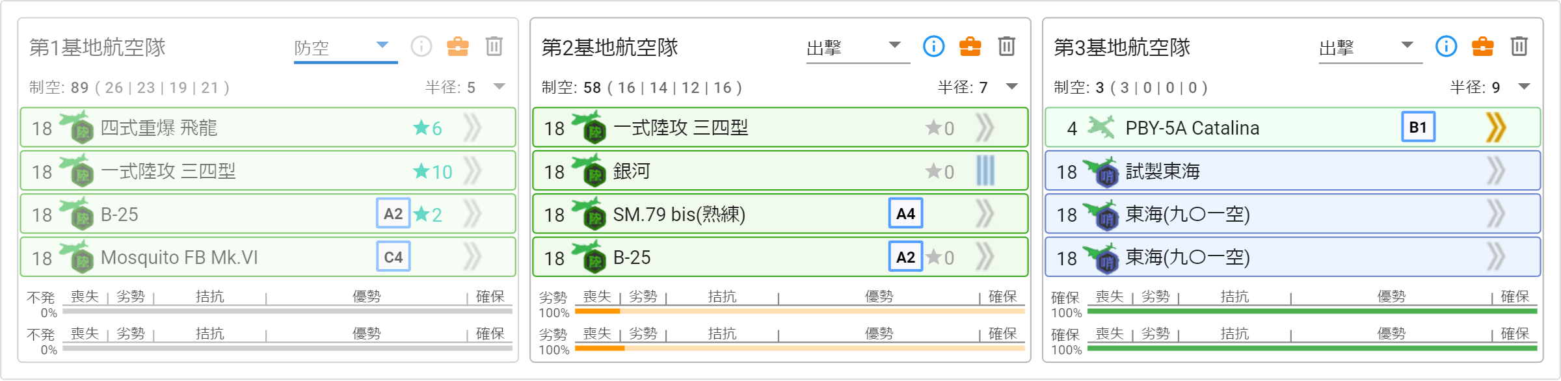1561x381 pixels.
Task: Click info icon for 第2基地航空隊
Action: click(x=933, y=46)
